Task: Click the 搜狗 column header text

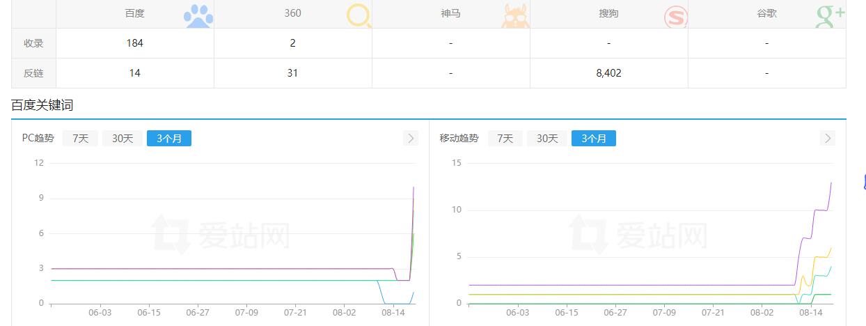Action: [609, 13]
